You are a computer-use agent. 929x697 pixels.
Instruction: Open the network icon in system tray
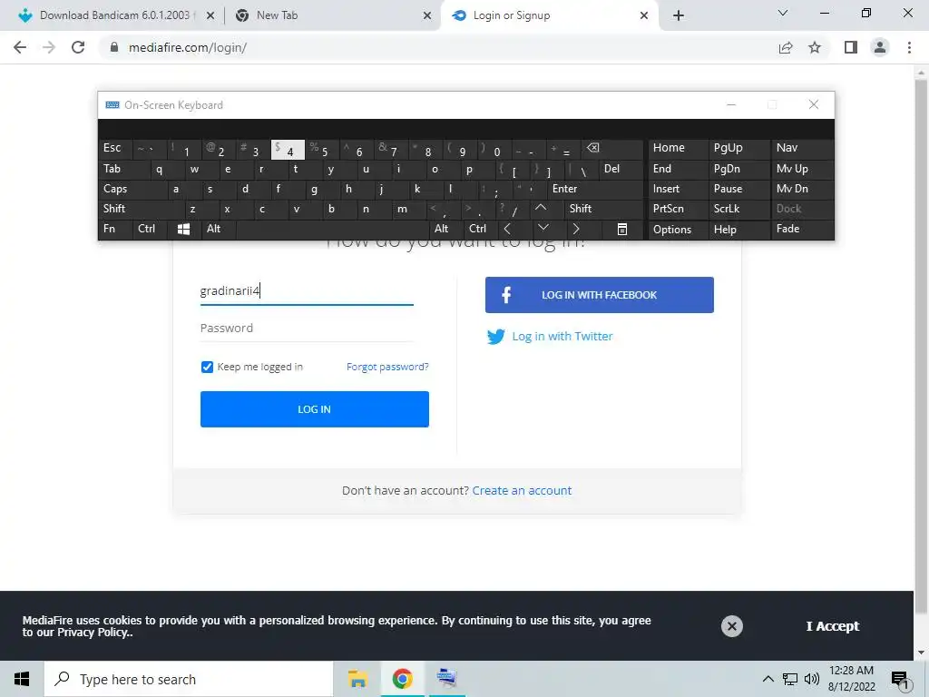tap(790, 679)
